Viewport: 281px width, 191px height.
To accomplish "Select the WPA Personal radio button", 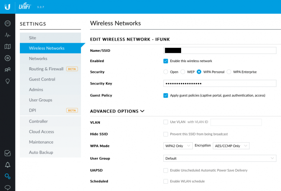I will (x=199, y=72).
